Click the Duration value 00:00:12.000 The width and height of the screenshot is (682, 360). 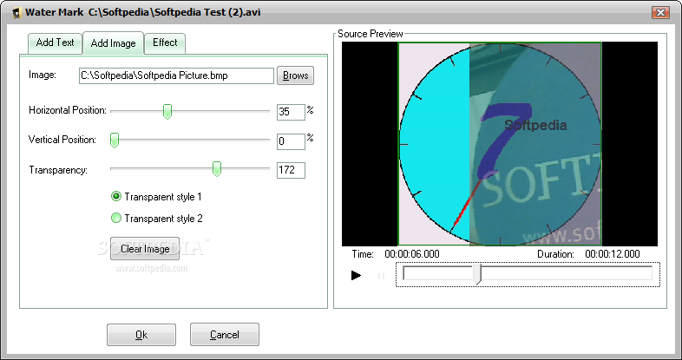(x=613, y=254)
